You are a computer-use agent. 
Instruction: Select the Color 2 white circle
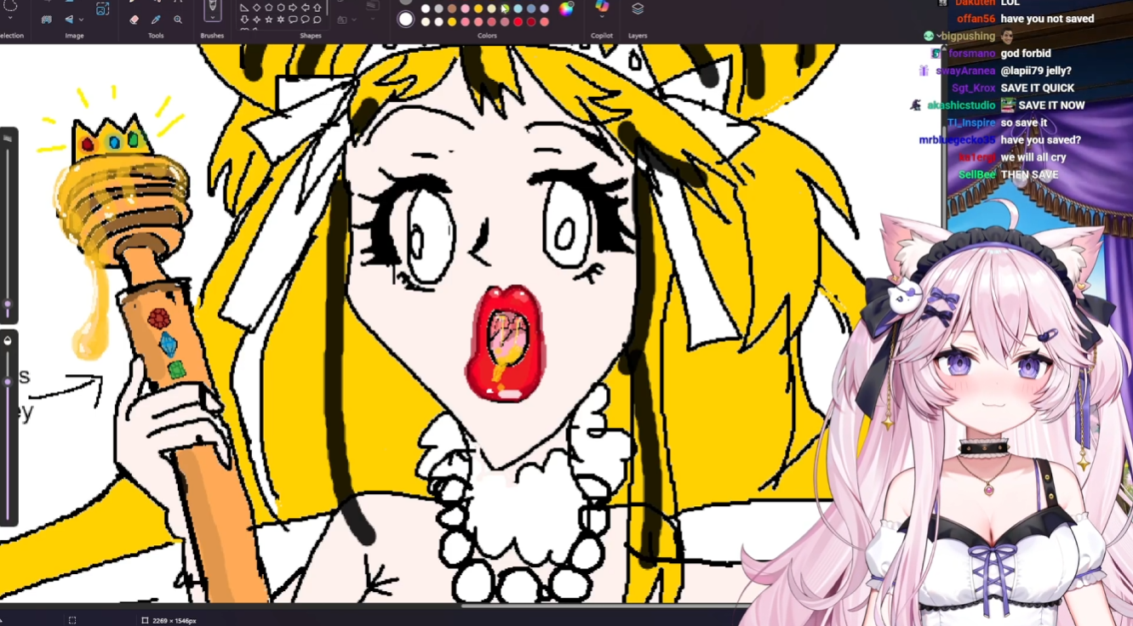pyautogui.click(x=406, y=19)
